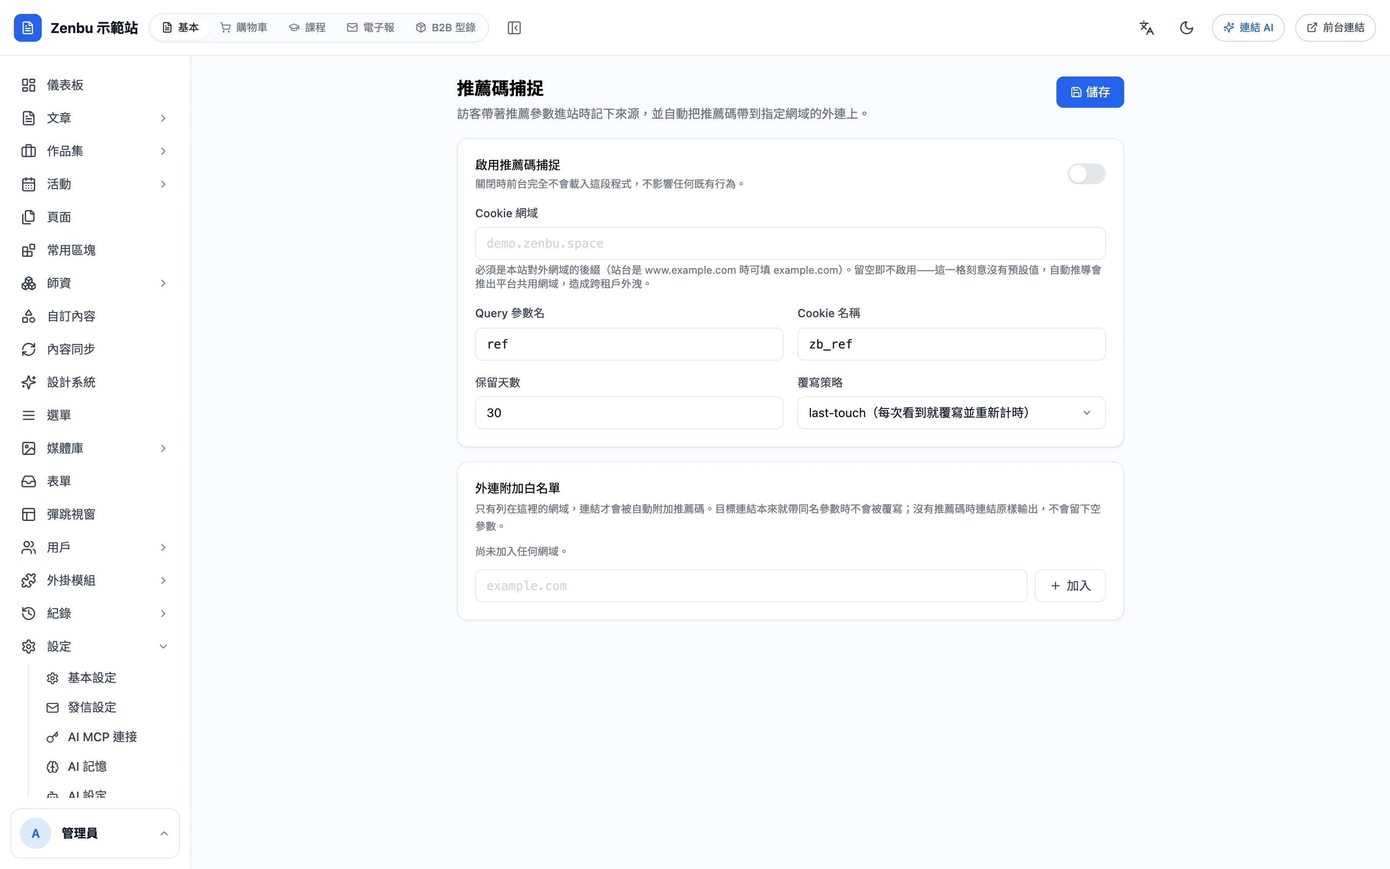Screen dimensions: 1390x869
Task: Open 內容同步 sync icon
Action: point(29,349)
